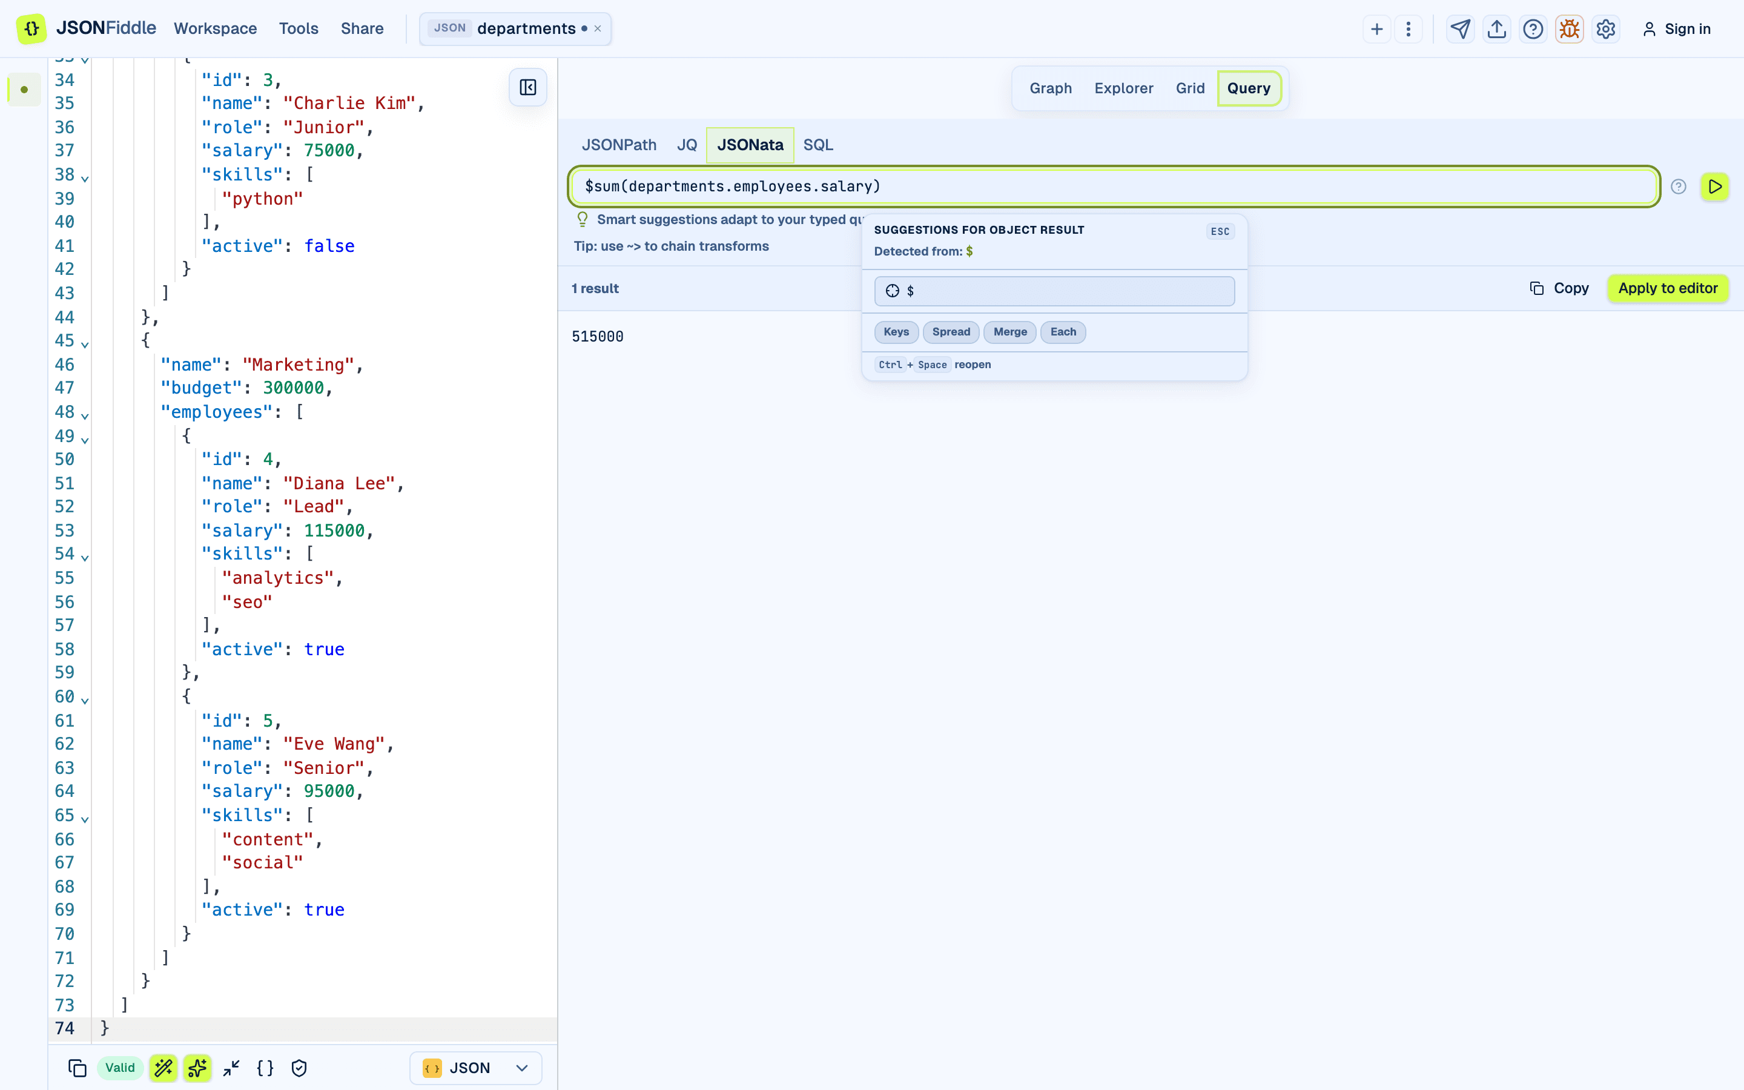Insert the Each suggestion chip
1744x1090 pixels.
click(1063, 332)
